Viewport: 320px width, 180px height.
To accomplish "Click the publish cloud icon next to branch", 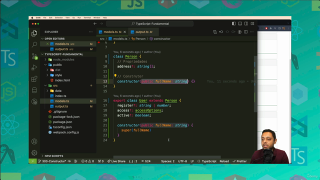I will pos(69,161).
